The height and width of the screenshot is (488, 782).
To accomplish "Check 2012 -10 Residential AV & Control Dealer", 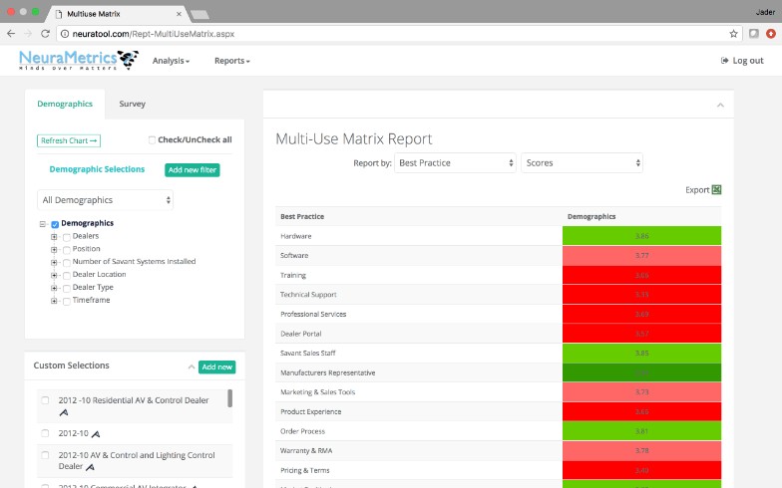I will [x=45, y=400].
